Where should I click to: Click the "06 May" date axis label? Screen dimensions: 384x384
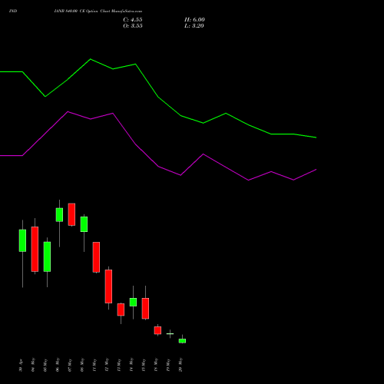(58, 365)
